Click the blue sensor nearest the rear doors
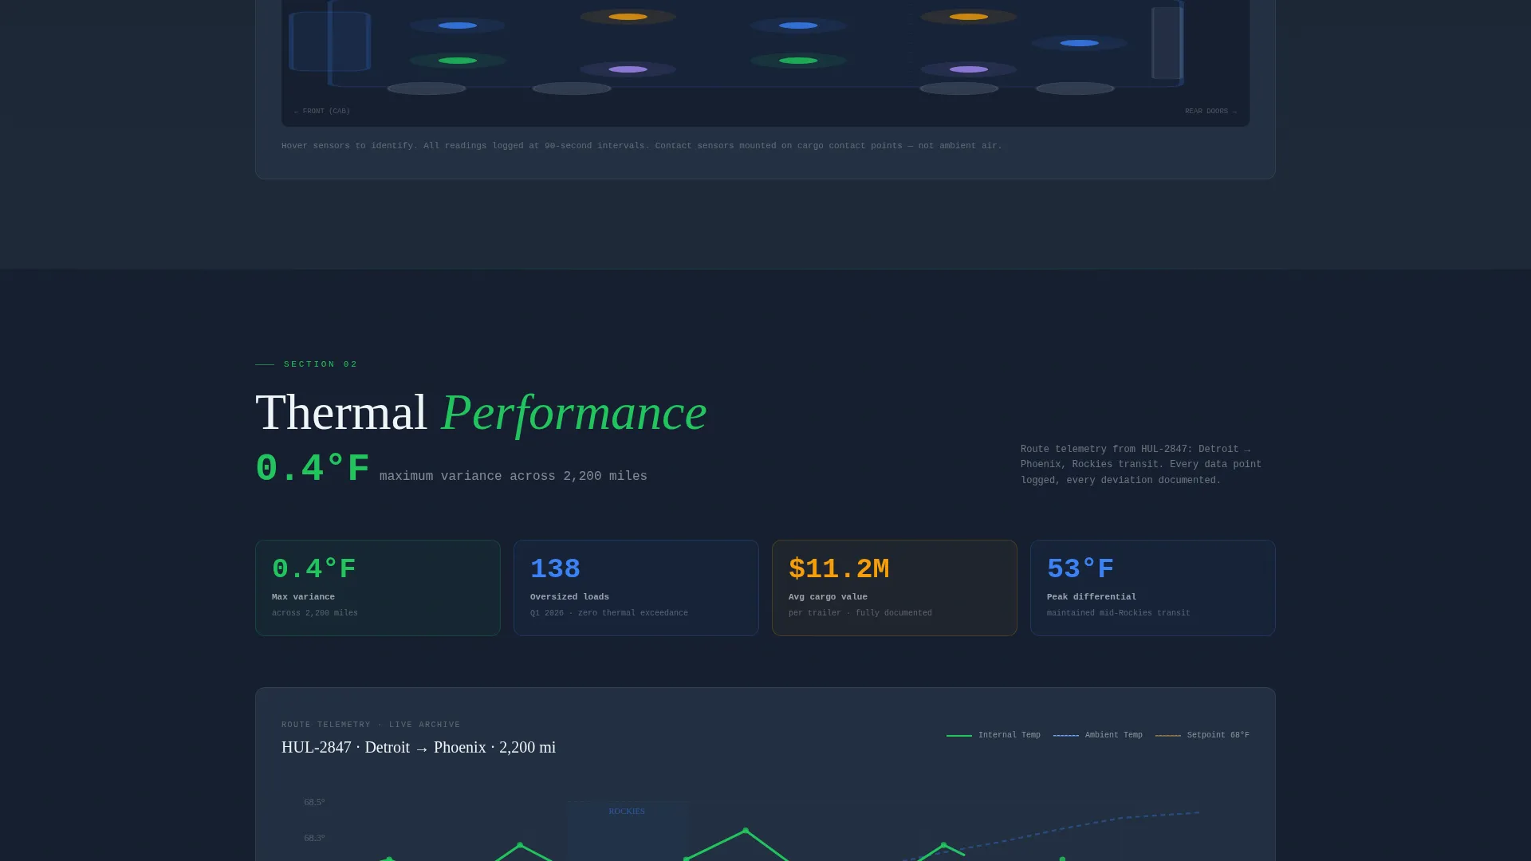Viewport: 1531px width, 861px height. (x=1079, y=43)
